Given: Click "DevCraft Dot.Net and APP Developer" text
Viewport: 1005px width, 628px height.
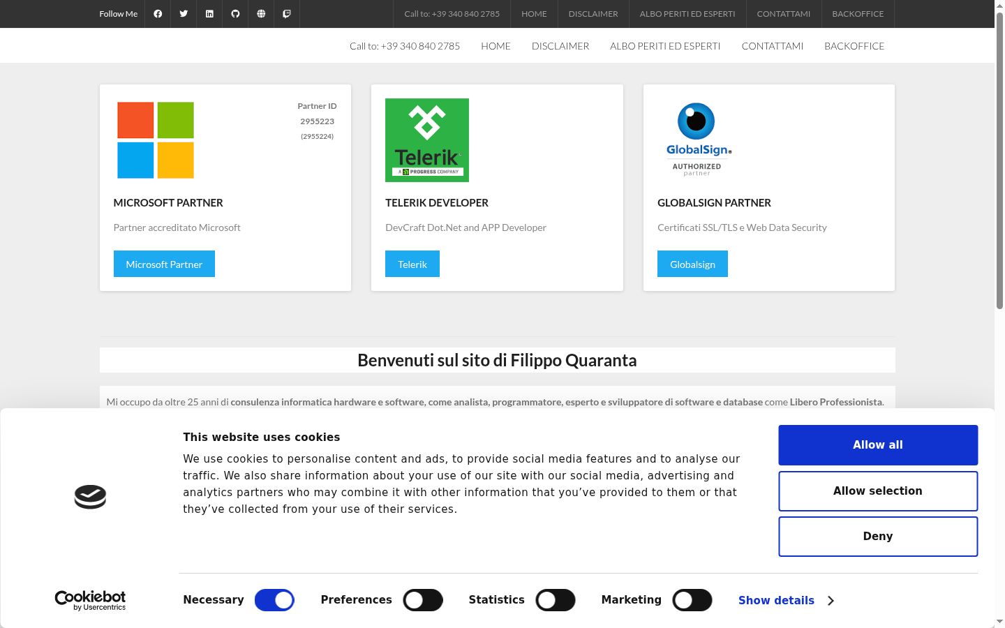Looking at the screenshot, I should pos(466,227).
